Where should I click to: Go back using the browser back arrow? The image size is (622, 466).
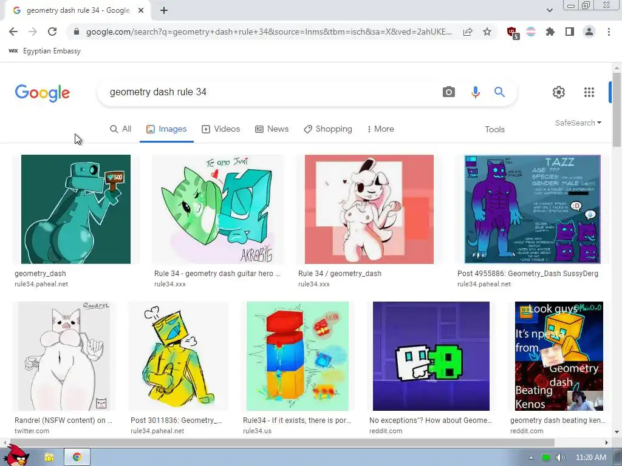pyautogui.click(x=13, y=32)
